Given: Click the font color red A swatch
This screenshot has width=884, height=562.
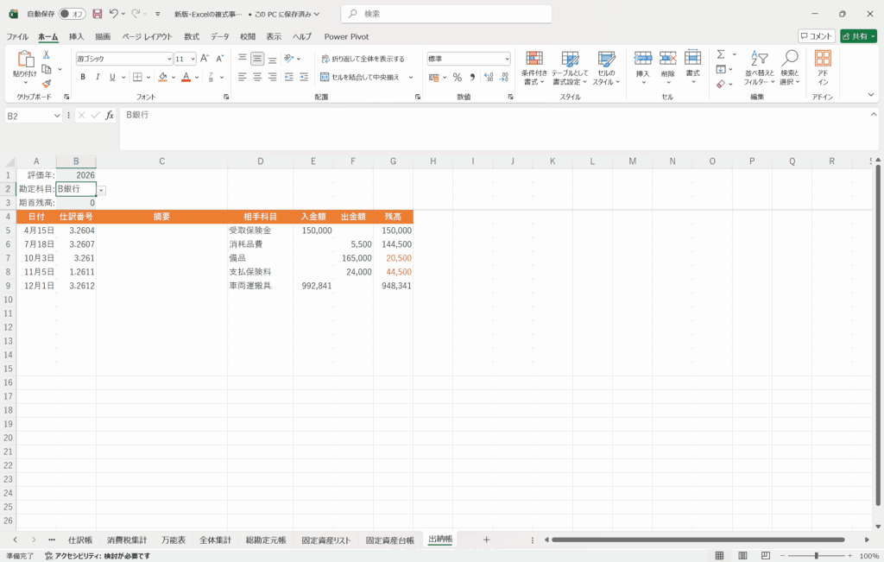Looking at the screenshot, I should pyautogui.click(x=186, y=77).
